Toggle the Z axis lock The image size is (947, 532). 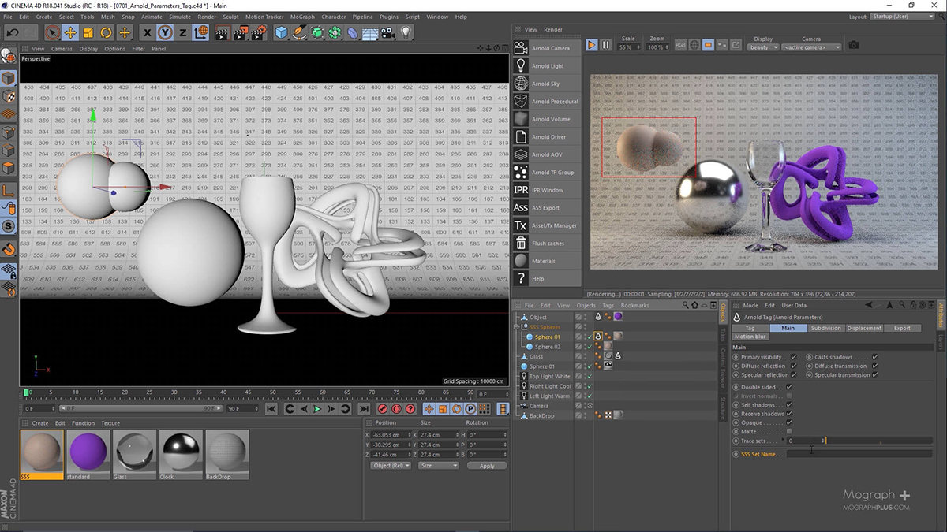tap(183, 32)
